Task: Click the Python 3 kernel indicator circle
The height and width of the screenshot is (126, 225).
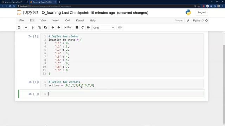Action: (206, 21)
